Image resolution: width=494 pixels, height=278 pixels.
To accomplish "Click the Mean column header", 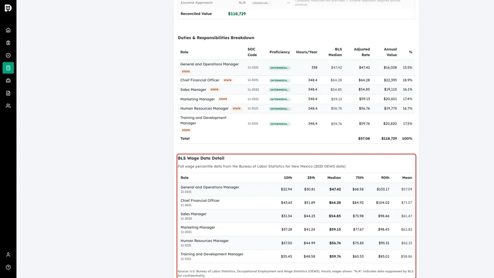I will coord(407,178).
